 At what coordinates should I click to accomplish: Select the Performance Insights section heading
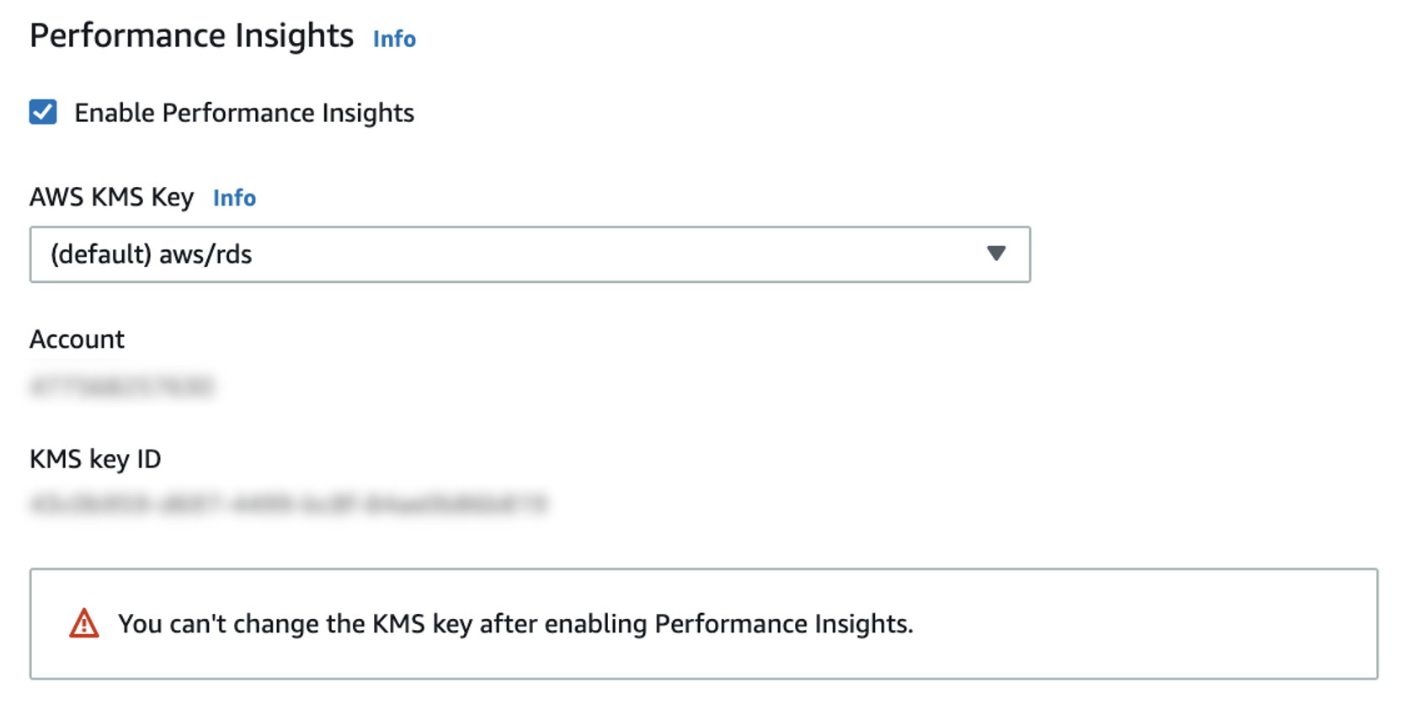point(191,35)
